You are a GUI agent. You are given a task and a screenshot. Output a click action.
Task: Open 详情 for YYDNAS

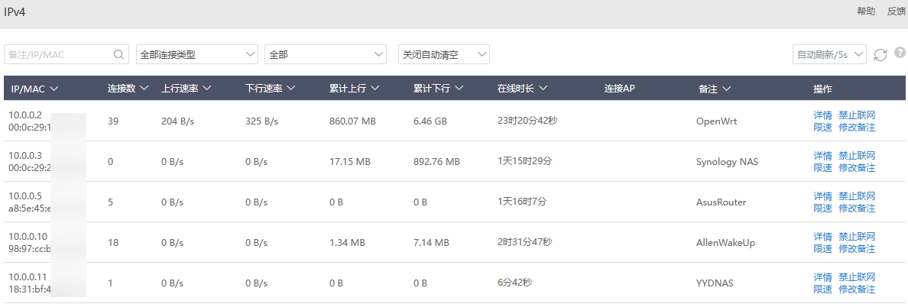[823, 277]
